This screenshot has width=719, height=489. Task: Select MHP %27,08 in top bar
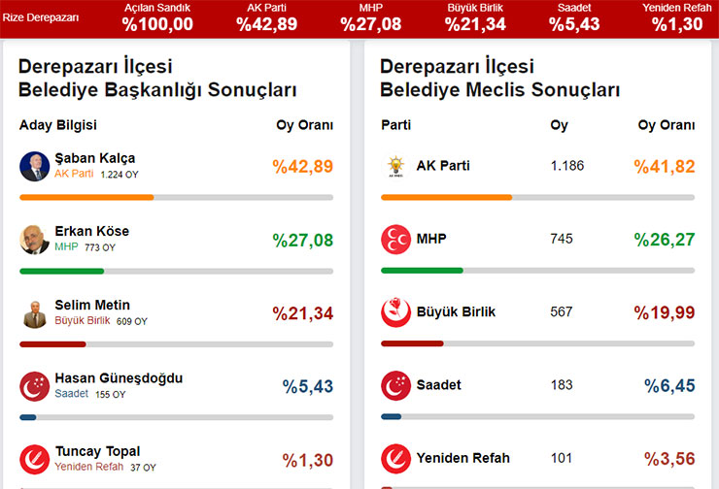click(371, 17)
